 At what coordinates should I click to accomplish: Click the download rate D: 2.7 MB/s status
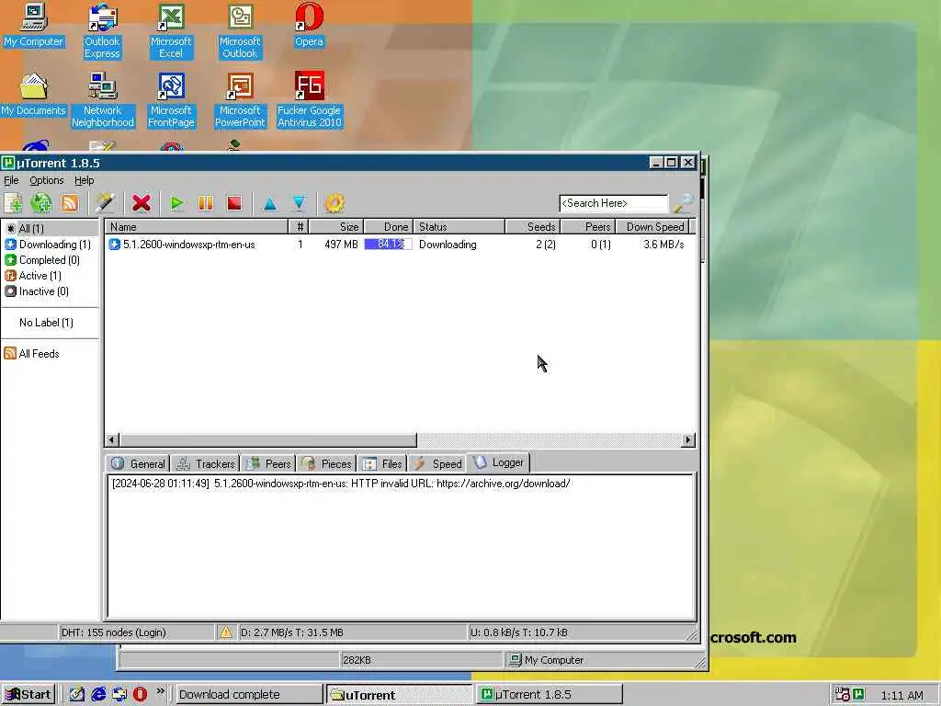tap(291, 632)
